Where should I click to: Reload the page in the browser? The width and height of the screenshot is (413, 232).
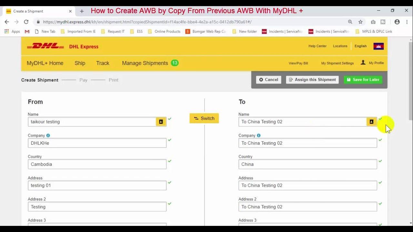pos(26,22)
